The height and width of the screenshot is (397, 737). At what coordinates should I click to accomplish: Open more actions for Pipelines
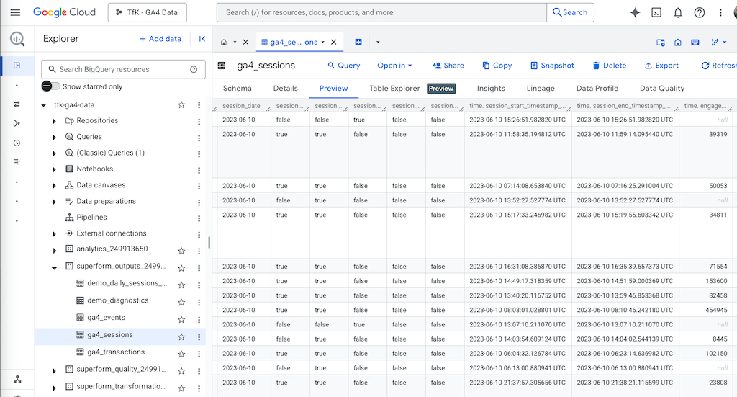199,219
